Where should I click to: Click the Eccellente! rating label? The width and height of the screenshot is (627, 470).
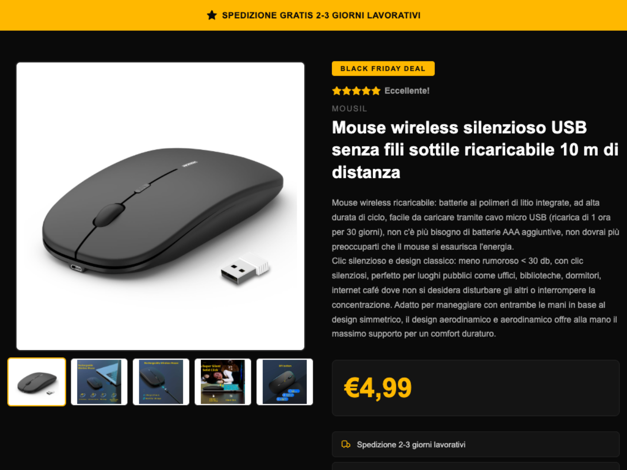[407, 91]
